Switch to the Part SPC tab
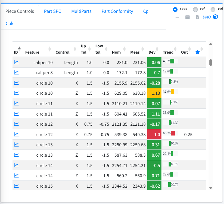 point(52,11)
